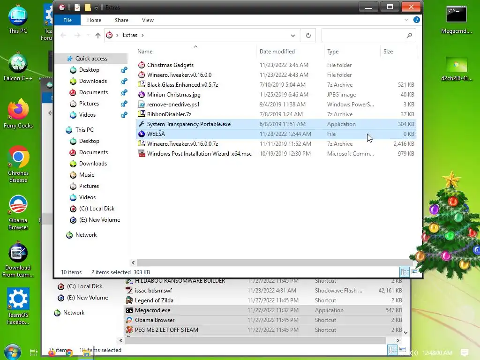Go up one folder level arrow
The image size is (480, 360).
point(97,35)
